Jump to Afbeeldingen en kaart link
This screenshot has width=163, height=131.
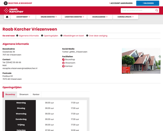(x=73, y=36)
